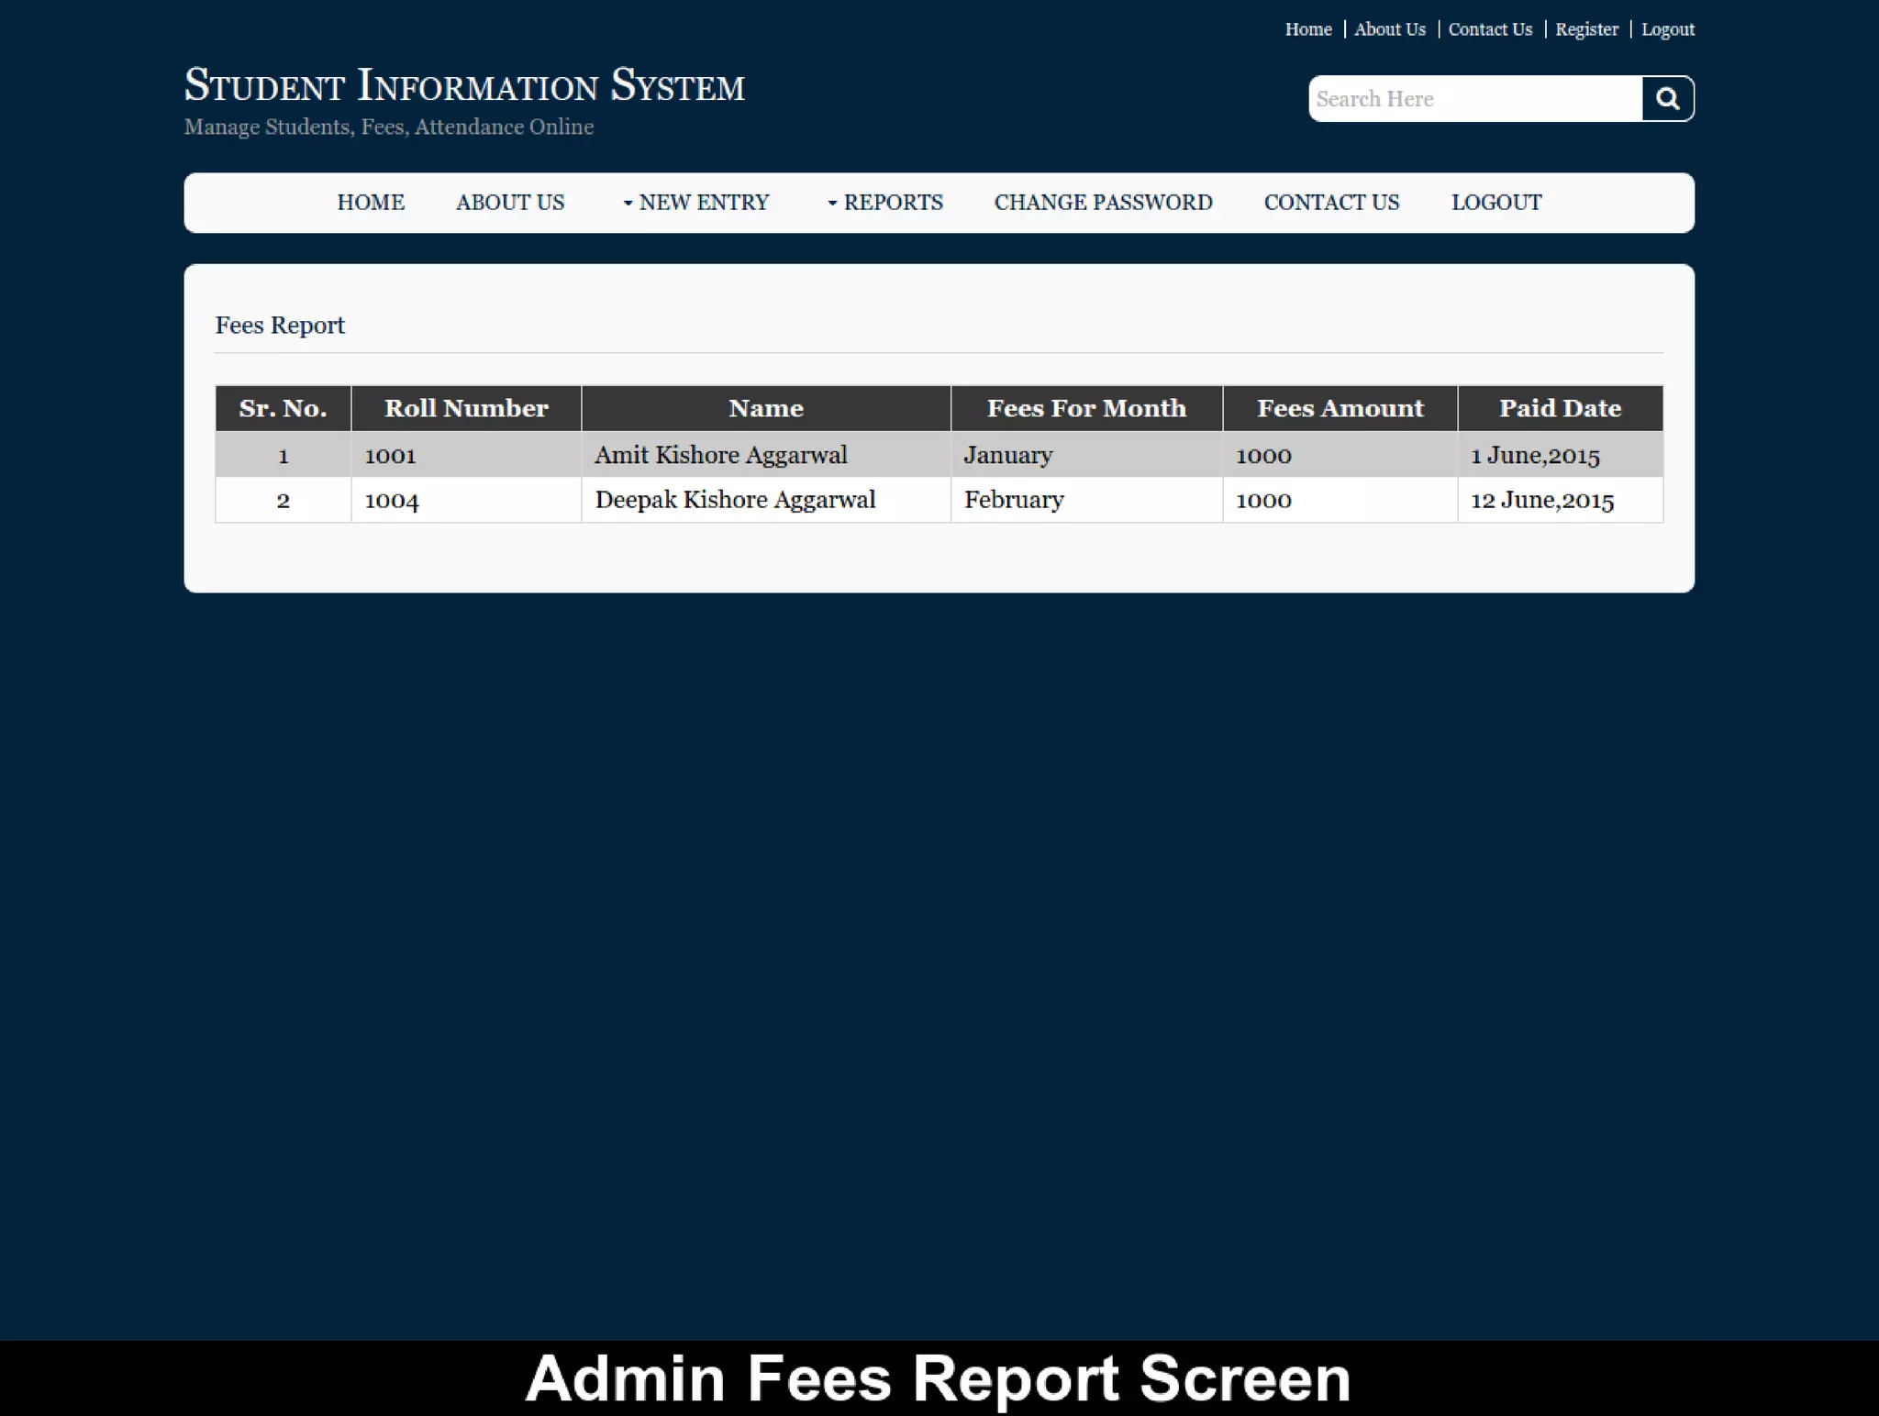1879x1416 pixels.
Task: Click the name Deepak Kishore Aggarwal
Action: click(735, 500)
